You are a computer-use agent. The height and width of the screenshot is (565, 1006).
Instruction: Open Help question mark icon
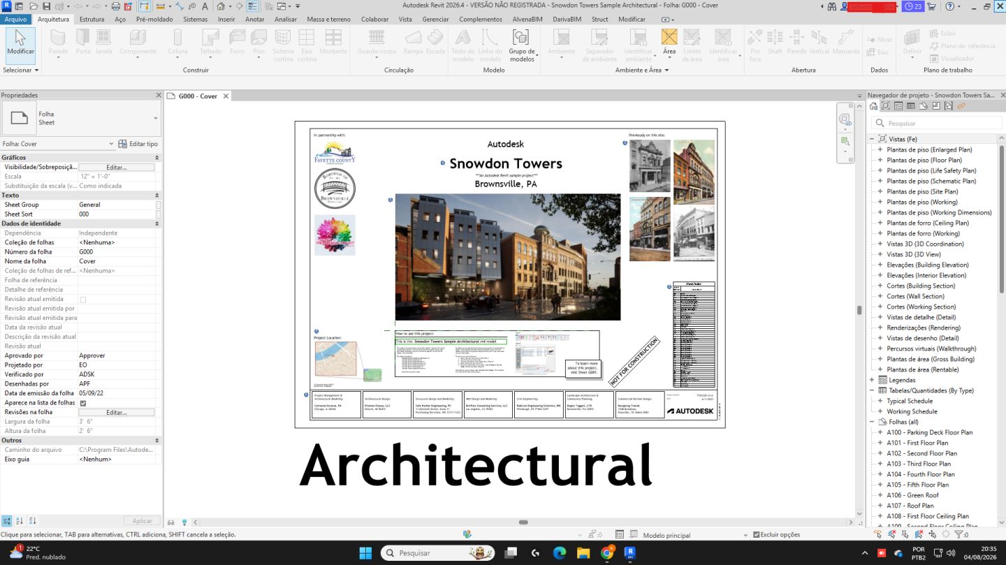951,6
